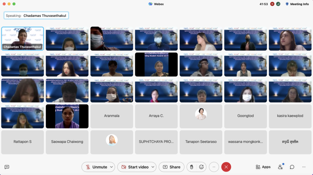Open panel options ellipsis at bottom right

[x=304, y=167]
